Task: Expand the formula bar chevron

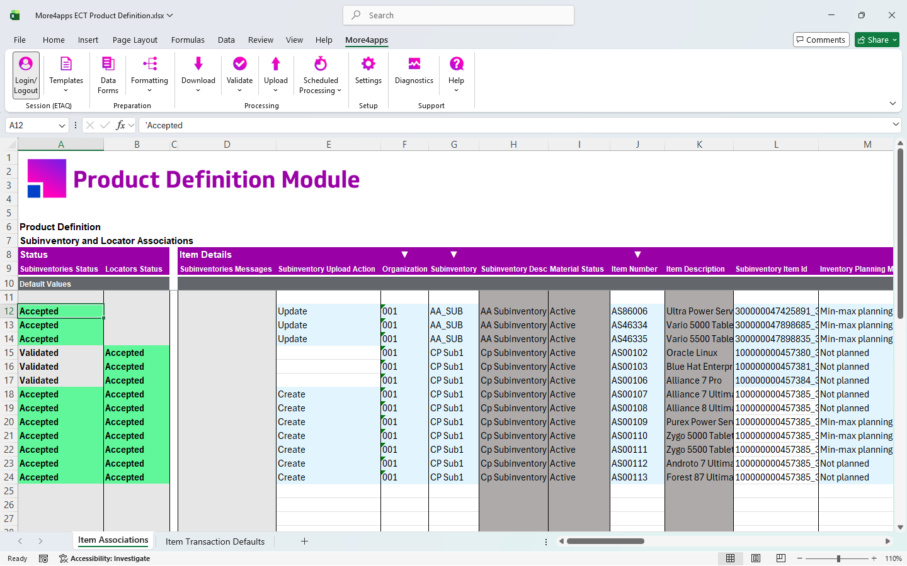Action: (x=896, y=125)
